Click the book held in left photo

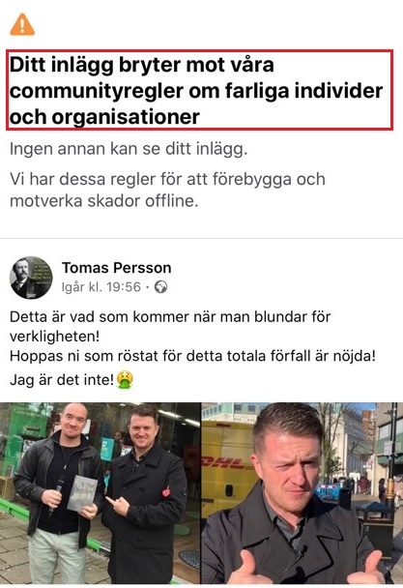tap(82, 493)
